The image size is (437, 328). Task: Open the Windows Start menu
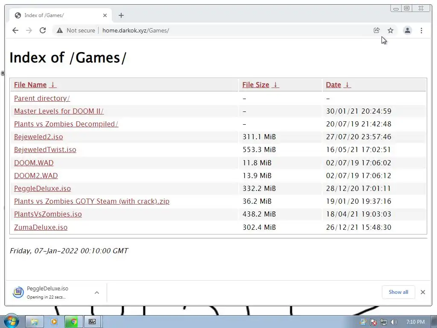(11, 321)
